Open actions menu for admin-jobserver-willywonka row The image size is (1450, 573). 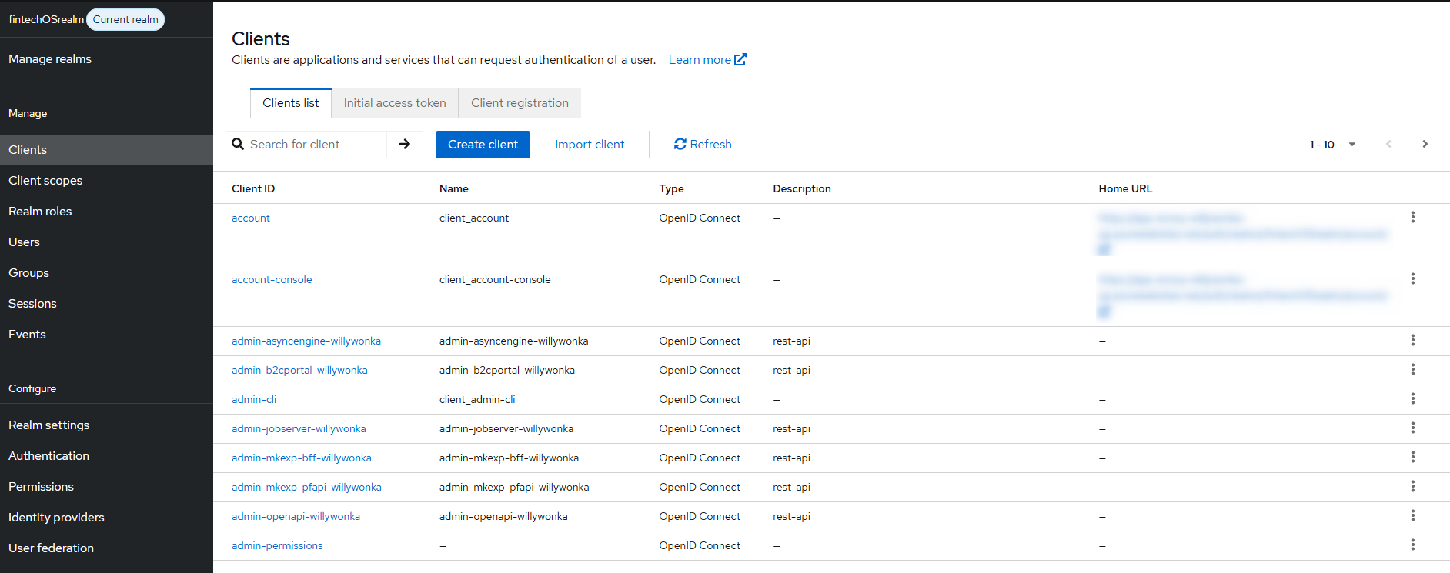coord(1412,428)
